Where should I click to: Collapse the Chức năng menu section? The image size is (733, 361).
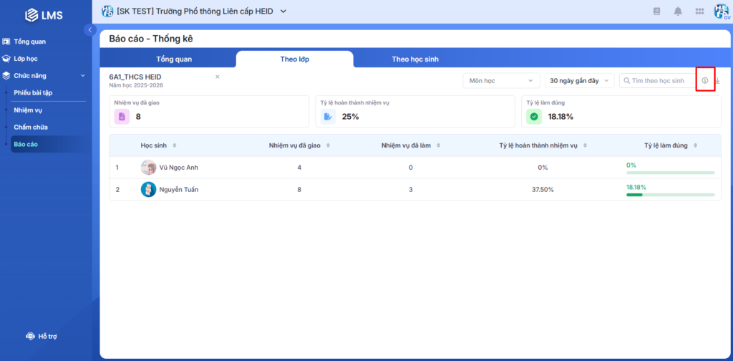[82, 75]
